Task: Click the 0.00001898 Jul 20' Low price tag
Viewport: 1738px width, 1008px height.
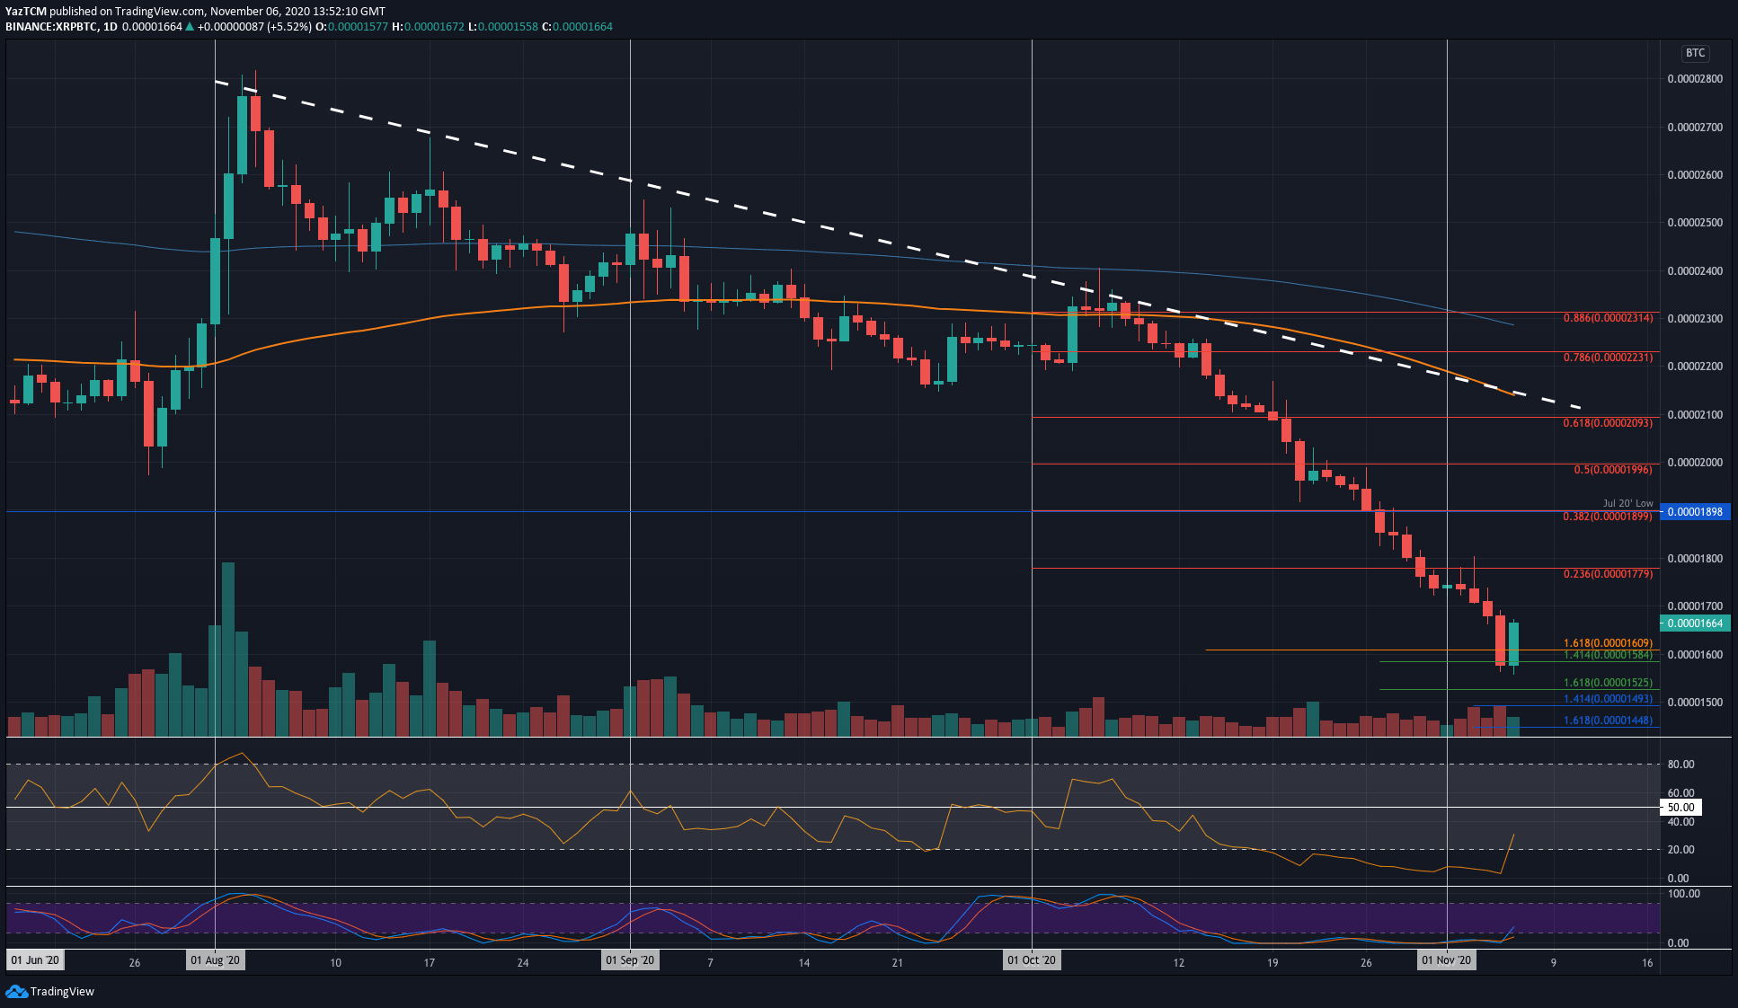Action: [x=1695, y=511]
